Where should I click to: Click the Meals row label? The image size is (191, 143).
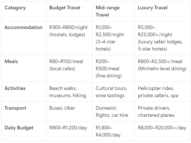coord(24,68)
